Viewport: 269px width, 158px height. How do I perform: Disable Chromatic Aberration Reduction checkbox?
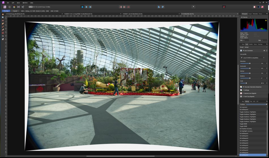pos(243,87)
